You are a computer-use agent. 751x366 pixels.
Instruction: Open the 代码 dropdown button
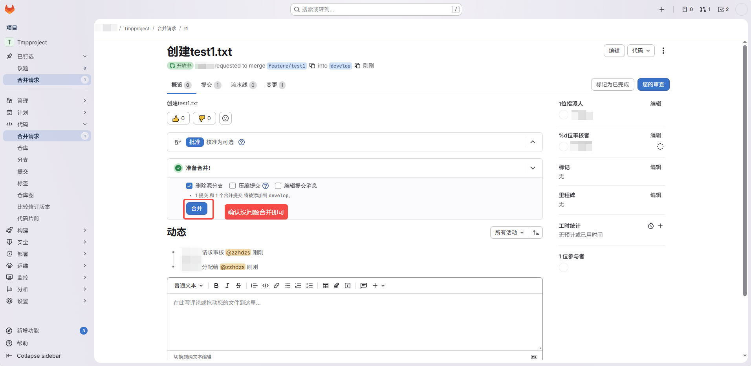tap(641, 51)
